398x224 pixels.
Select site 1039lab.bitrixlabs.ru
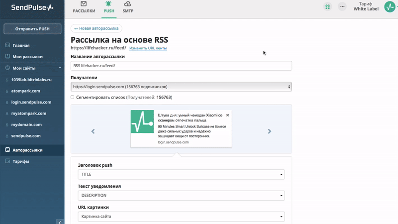[x=31, y=80]
